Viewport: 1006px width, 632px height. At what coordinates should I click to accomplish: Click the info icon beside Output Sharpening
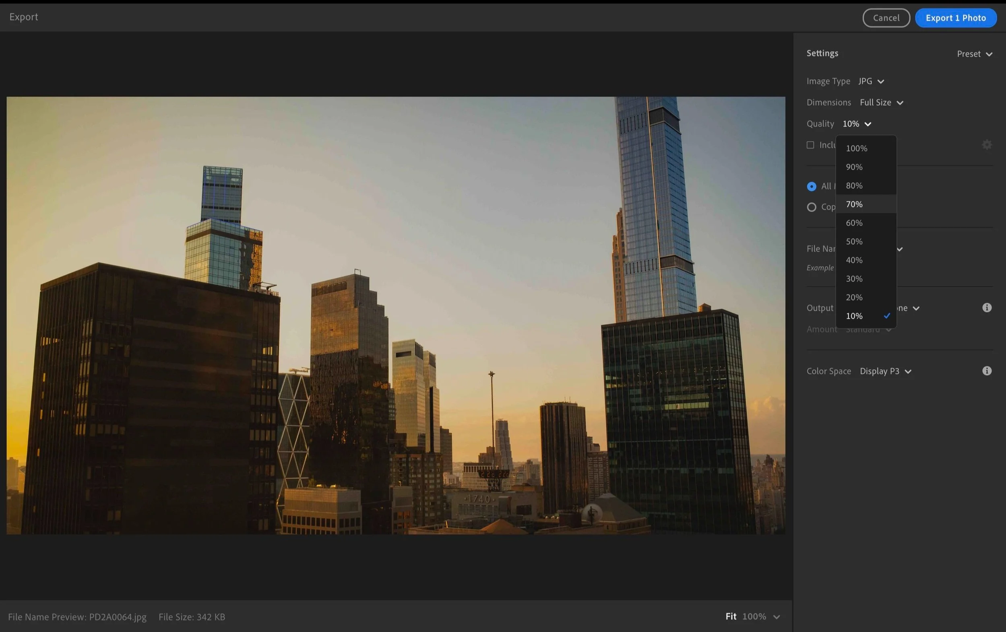[x=987, y=308]
